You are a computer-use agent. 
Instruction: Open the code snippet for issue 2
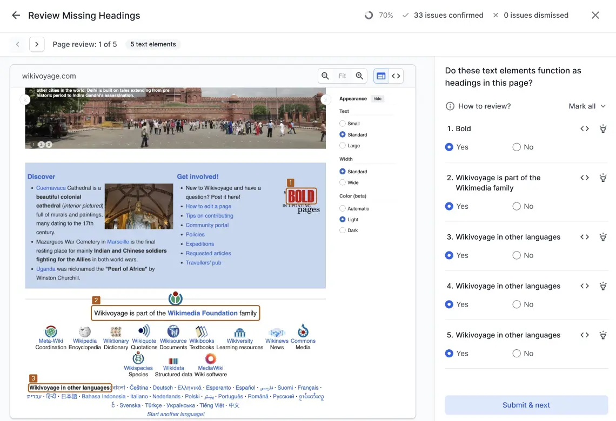click(585, 178)
